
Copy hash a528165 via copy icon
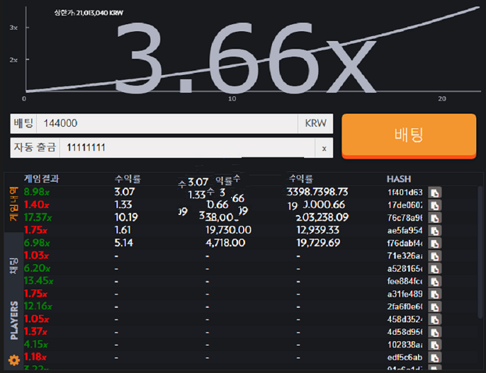[x=435, y=269]
